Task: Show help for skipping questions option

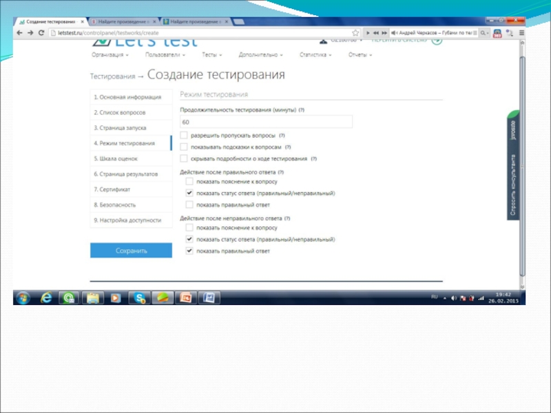Action: [282, 136]
